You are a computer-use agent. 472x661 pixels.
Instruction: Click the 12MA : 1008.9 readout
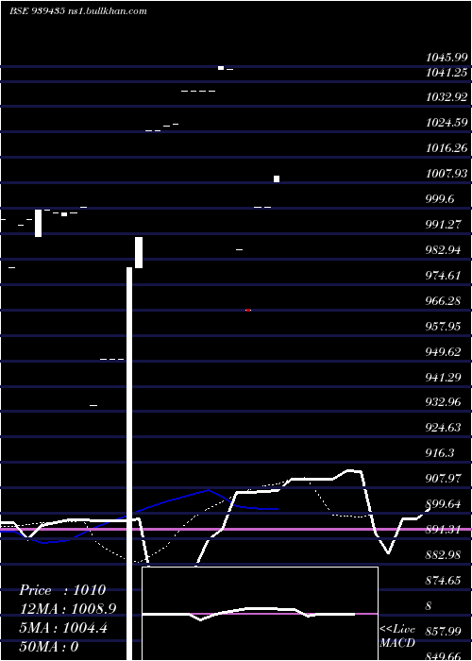pyautogui.click(x=67, y=609)
